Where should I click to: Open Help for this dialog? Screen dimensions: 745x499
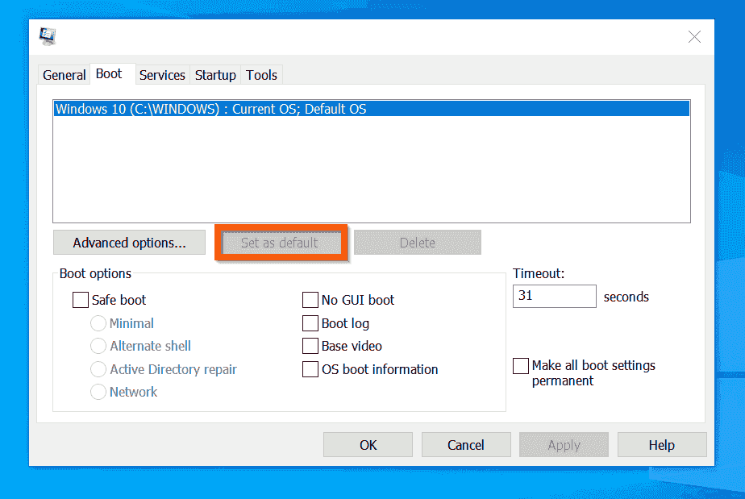click(x=662, y=445)
